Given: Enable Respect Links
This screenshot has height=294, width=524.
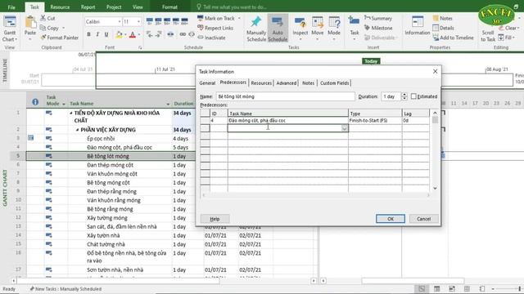Looking at the screenshot, I should 215,28.
